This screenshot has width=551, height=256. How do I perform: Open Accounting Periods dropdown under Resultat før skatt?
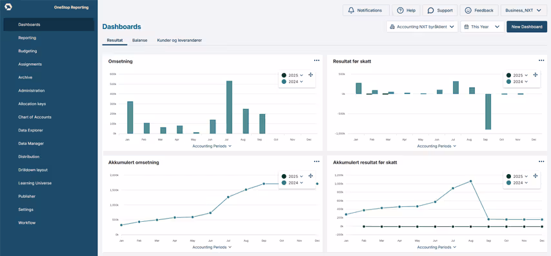[436, 146]
